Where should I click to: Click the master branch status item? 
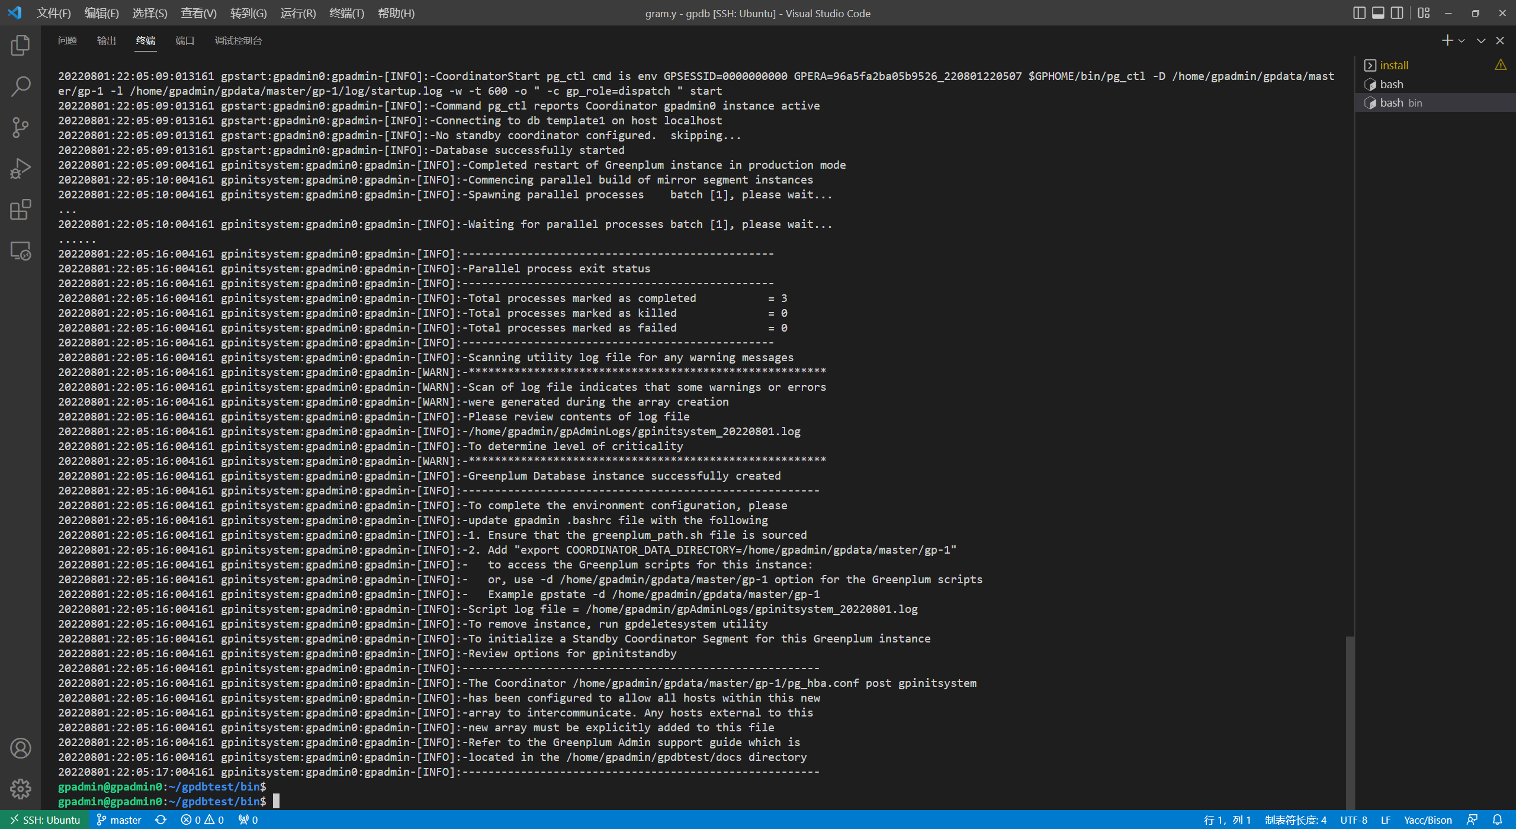(x=119, y=820)
